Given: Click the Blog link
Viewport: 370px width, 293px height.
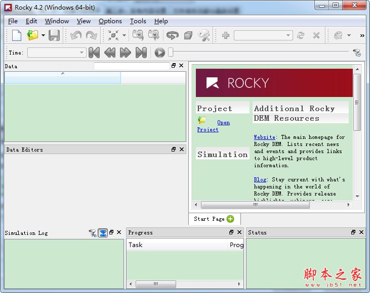Looking at the screenshot, I should (x=260, y=179).
